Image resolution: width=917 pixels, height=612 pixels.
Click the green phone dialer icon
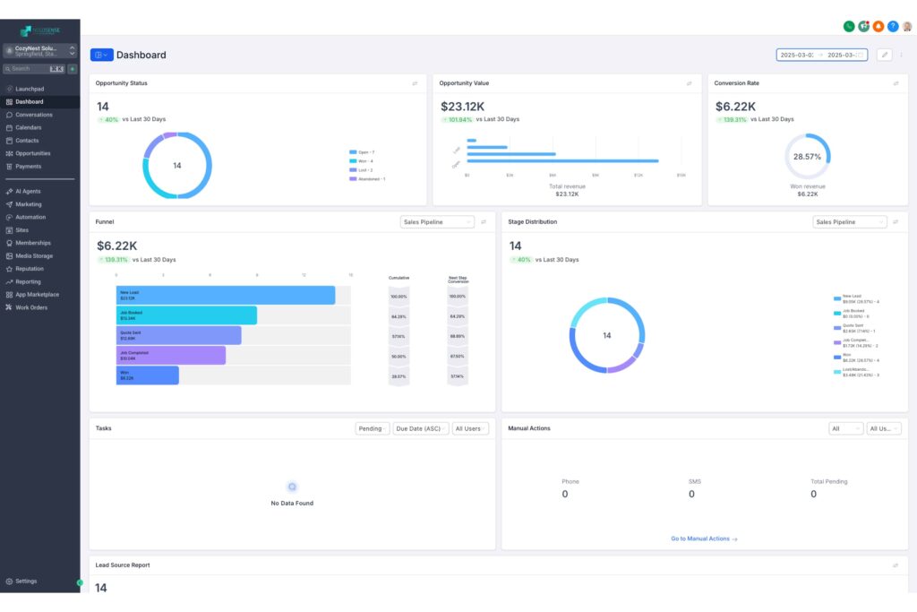pos(848,26)
